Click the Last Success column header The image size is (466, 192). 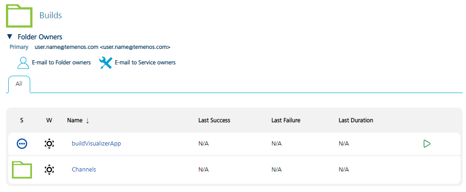coord(214,120)
